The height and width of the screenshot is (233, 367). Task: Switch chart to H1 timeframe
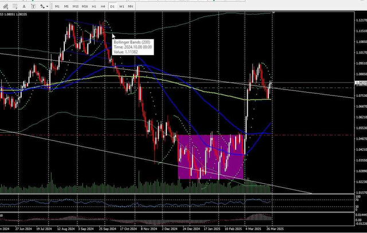(x=94, y=6)
